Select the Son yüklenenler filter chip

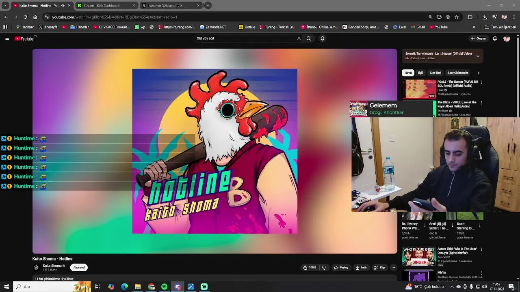(458, 73)
